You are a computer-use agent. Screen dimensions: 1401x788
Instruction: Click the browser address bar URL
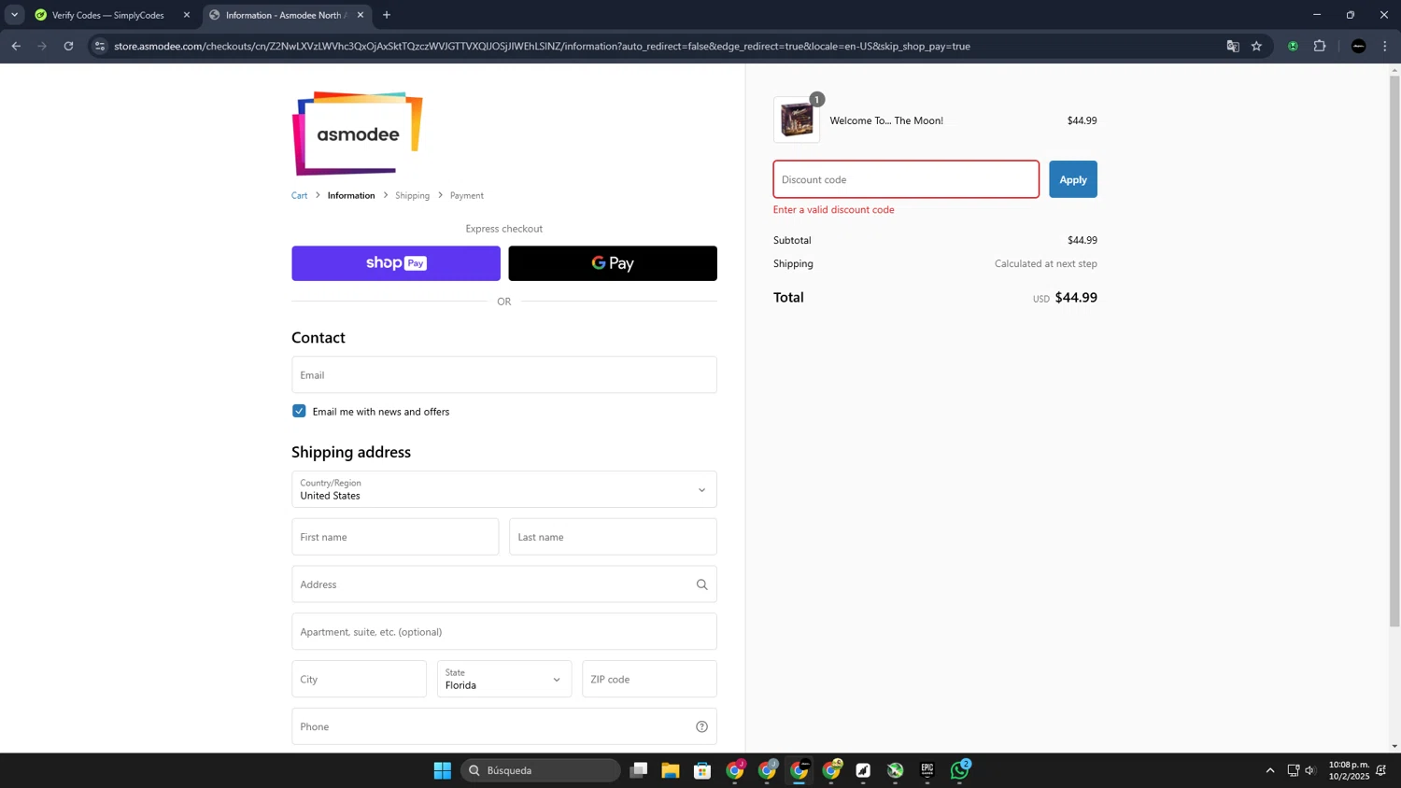pos(542,46)
